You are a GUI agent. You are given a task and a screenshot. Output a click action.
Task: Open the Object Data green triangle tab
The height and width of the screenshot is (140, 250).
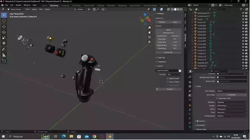tap(190, 127)
